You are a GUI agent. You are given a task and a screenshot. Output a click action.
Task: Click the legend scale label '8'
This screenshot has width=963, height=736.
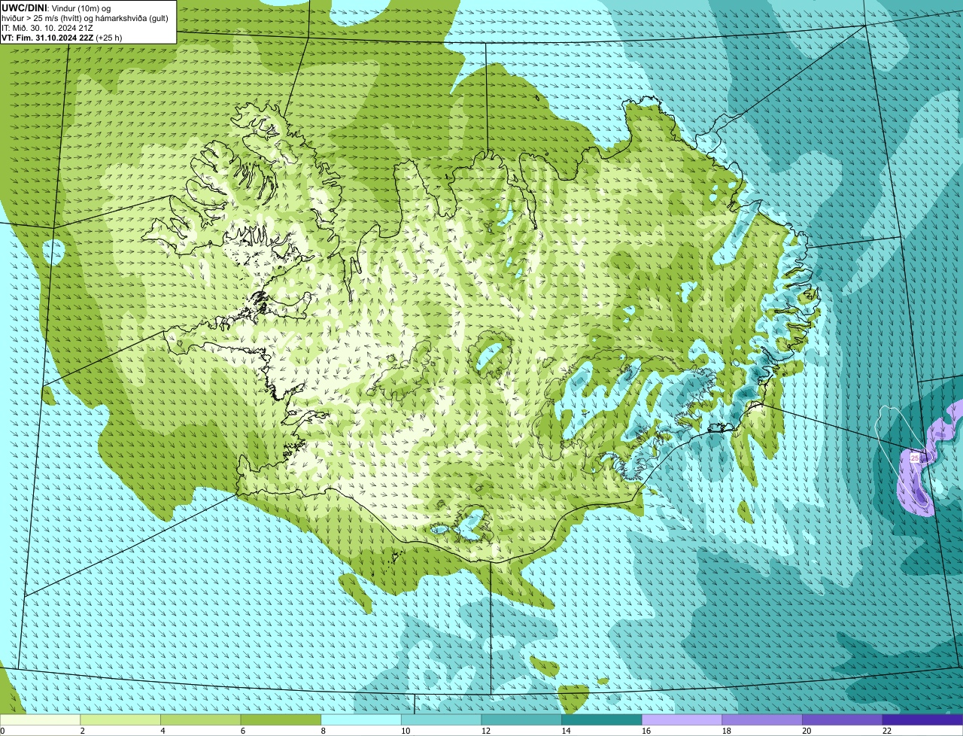[x=323, y=731]
